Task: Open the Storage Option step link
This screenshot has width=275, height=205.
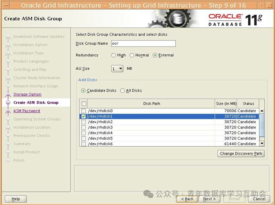Action: [27, 94]
